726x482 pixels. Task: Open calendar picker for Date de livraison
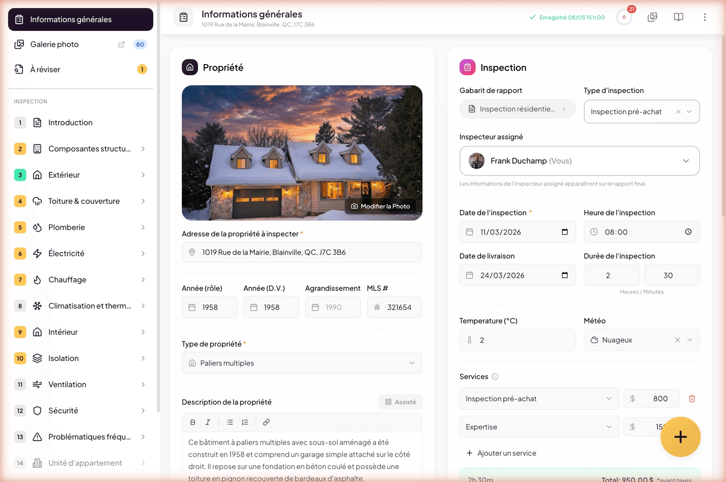click(565, 275)
